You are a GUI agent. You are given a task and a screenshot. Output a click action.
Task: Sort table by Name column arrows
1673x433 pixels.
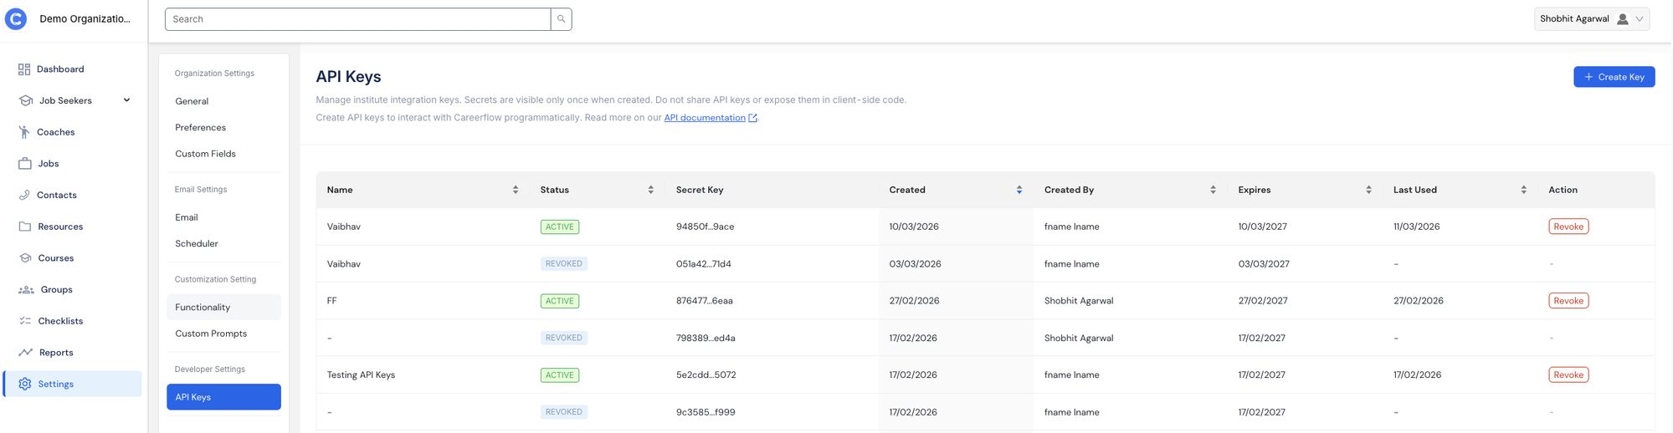pyautogui.click(x=516, y=190)
